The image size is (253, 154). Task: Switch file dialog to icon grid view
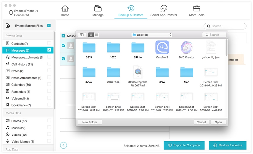91,35
